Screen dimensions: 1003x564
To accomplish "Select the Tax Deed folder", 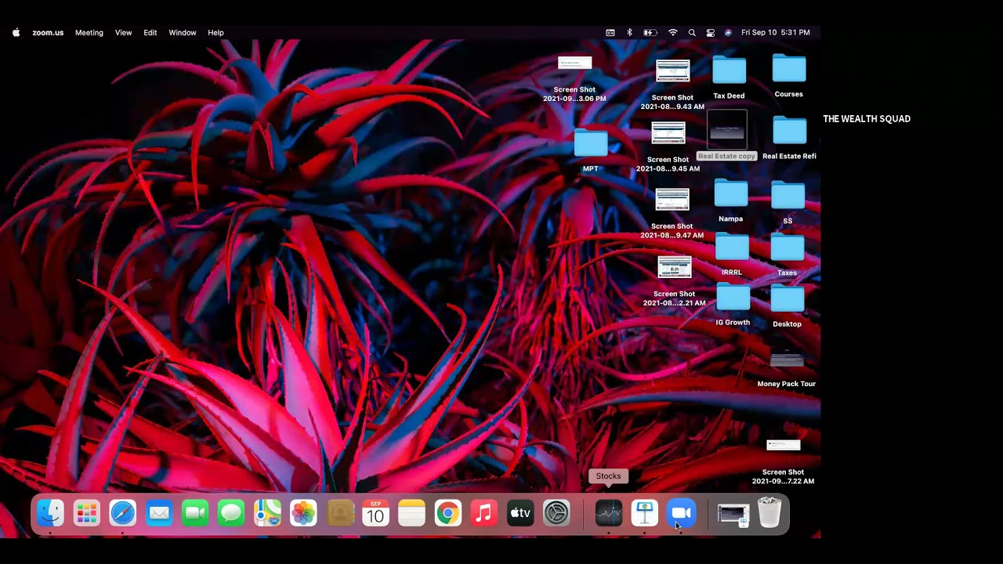I will click(x=729, y=78).
